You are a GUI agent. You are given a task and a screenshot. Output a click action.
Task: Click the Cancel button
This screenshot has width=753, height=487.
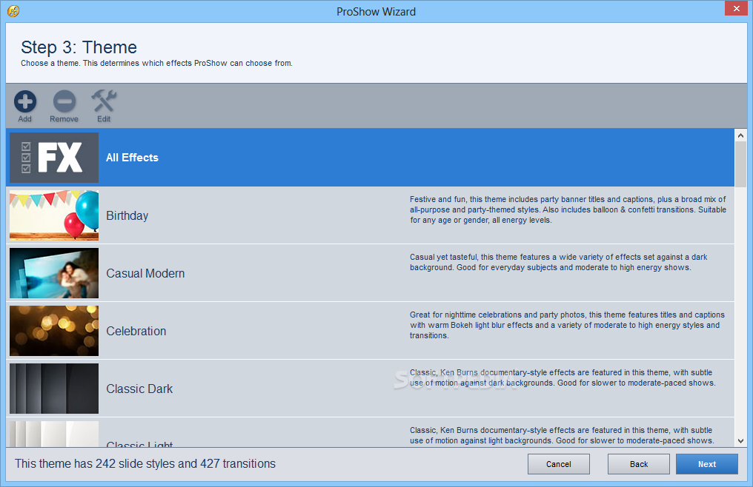(x=559, y=464)
